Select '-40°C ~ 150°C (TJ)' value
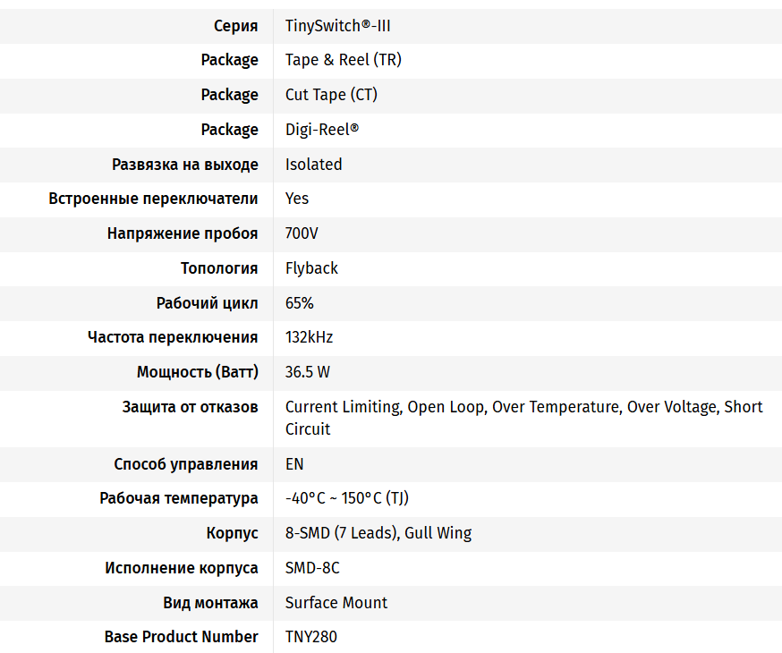Image resolution: width=782 pixels, height=653 pixels. click(x=346, y=498)
